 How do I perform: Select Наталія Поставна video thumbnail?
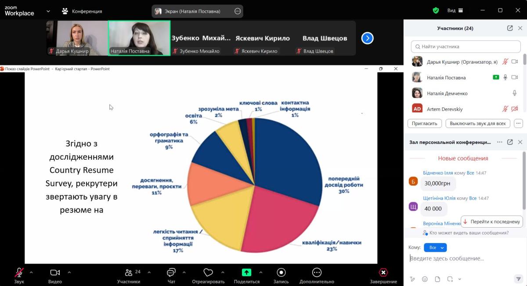click(139, 38)
